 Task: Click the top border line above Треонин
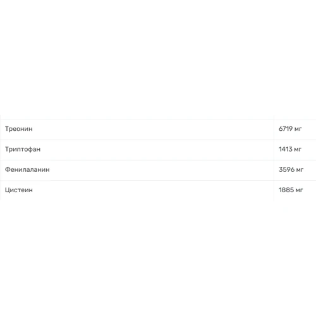(x=158, y=119)
